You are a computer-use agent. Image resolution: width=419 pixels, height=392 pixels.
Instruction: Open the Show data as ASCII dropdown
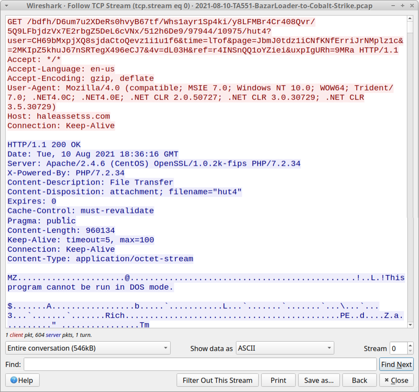click(285, 348)
